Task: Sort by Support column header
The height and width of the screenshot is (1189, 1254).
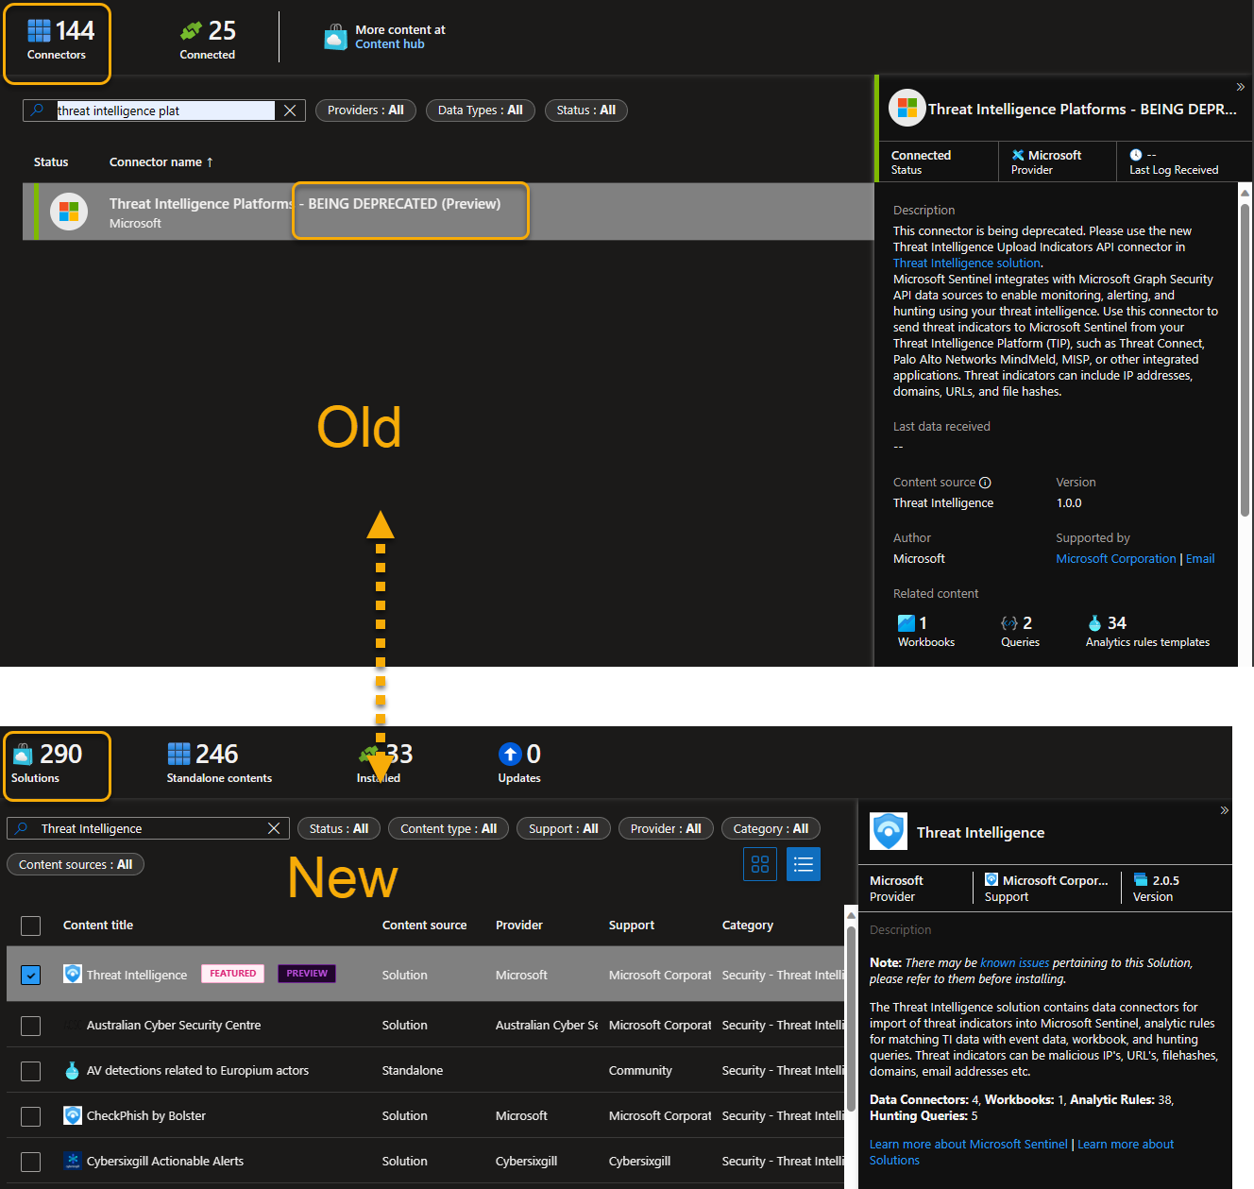Action: [x=632, y=926]
